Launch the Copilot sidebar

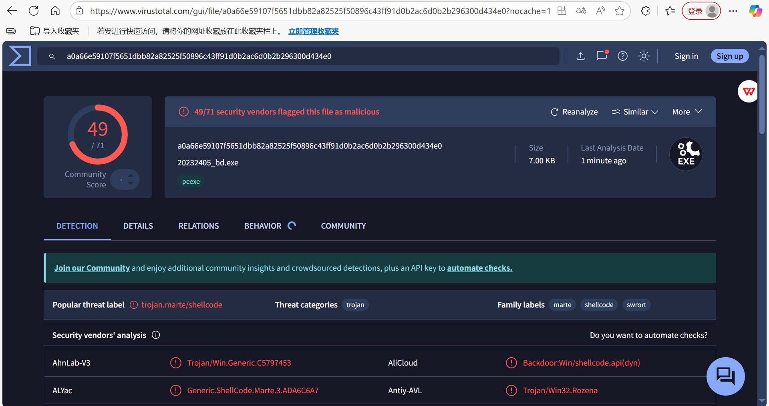755,11
